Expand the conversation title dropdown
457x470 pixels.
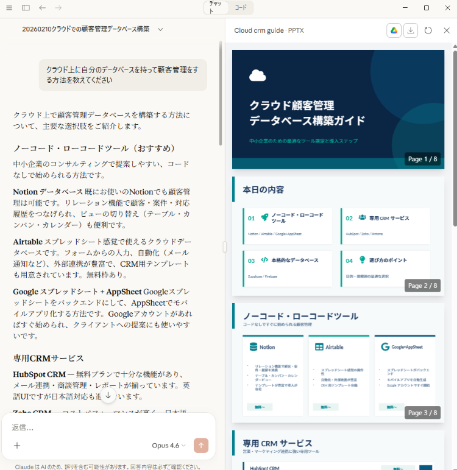[x=160, y=29]
